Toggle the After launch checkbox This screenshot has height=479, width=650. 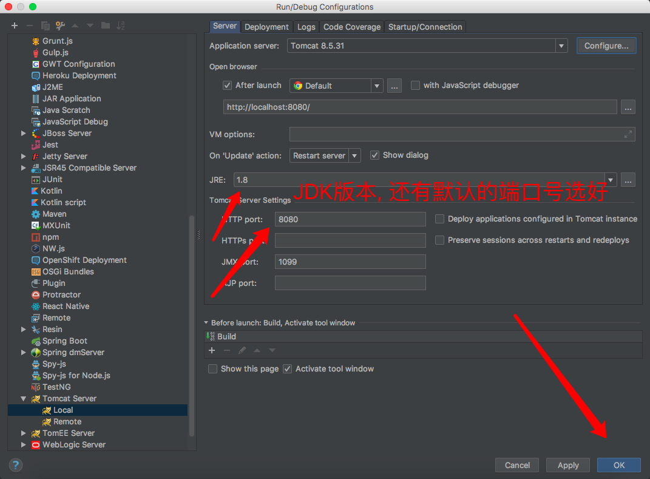227,86
